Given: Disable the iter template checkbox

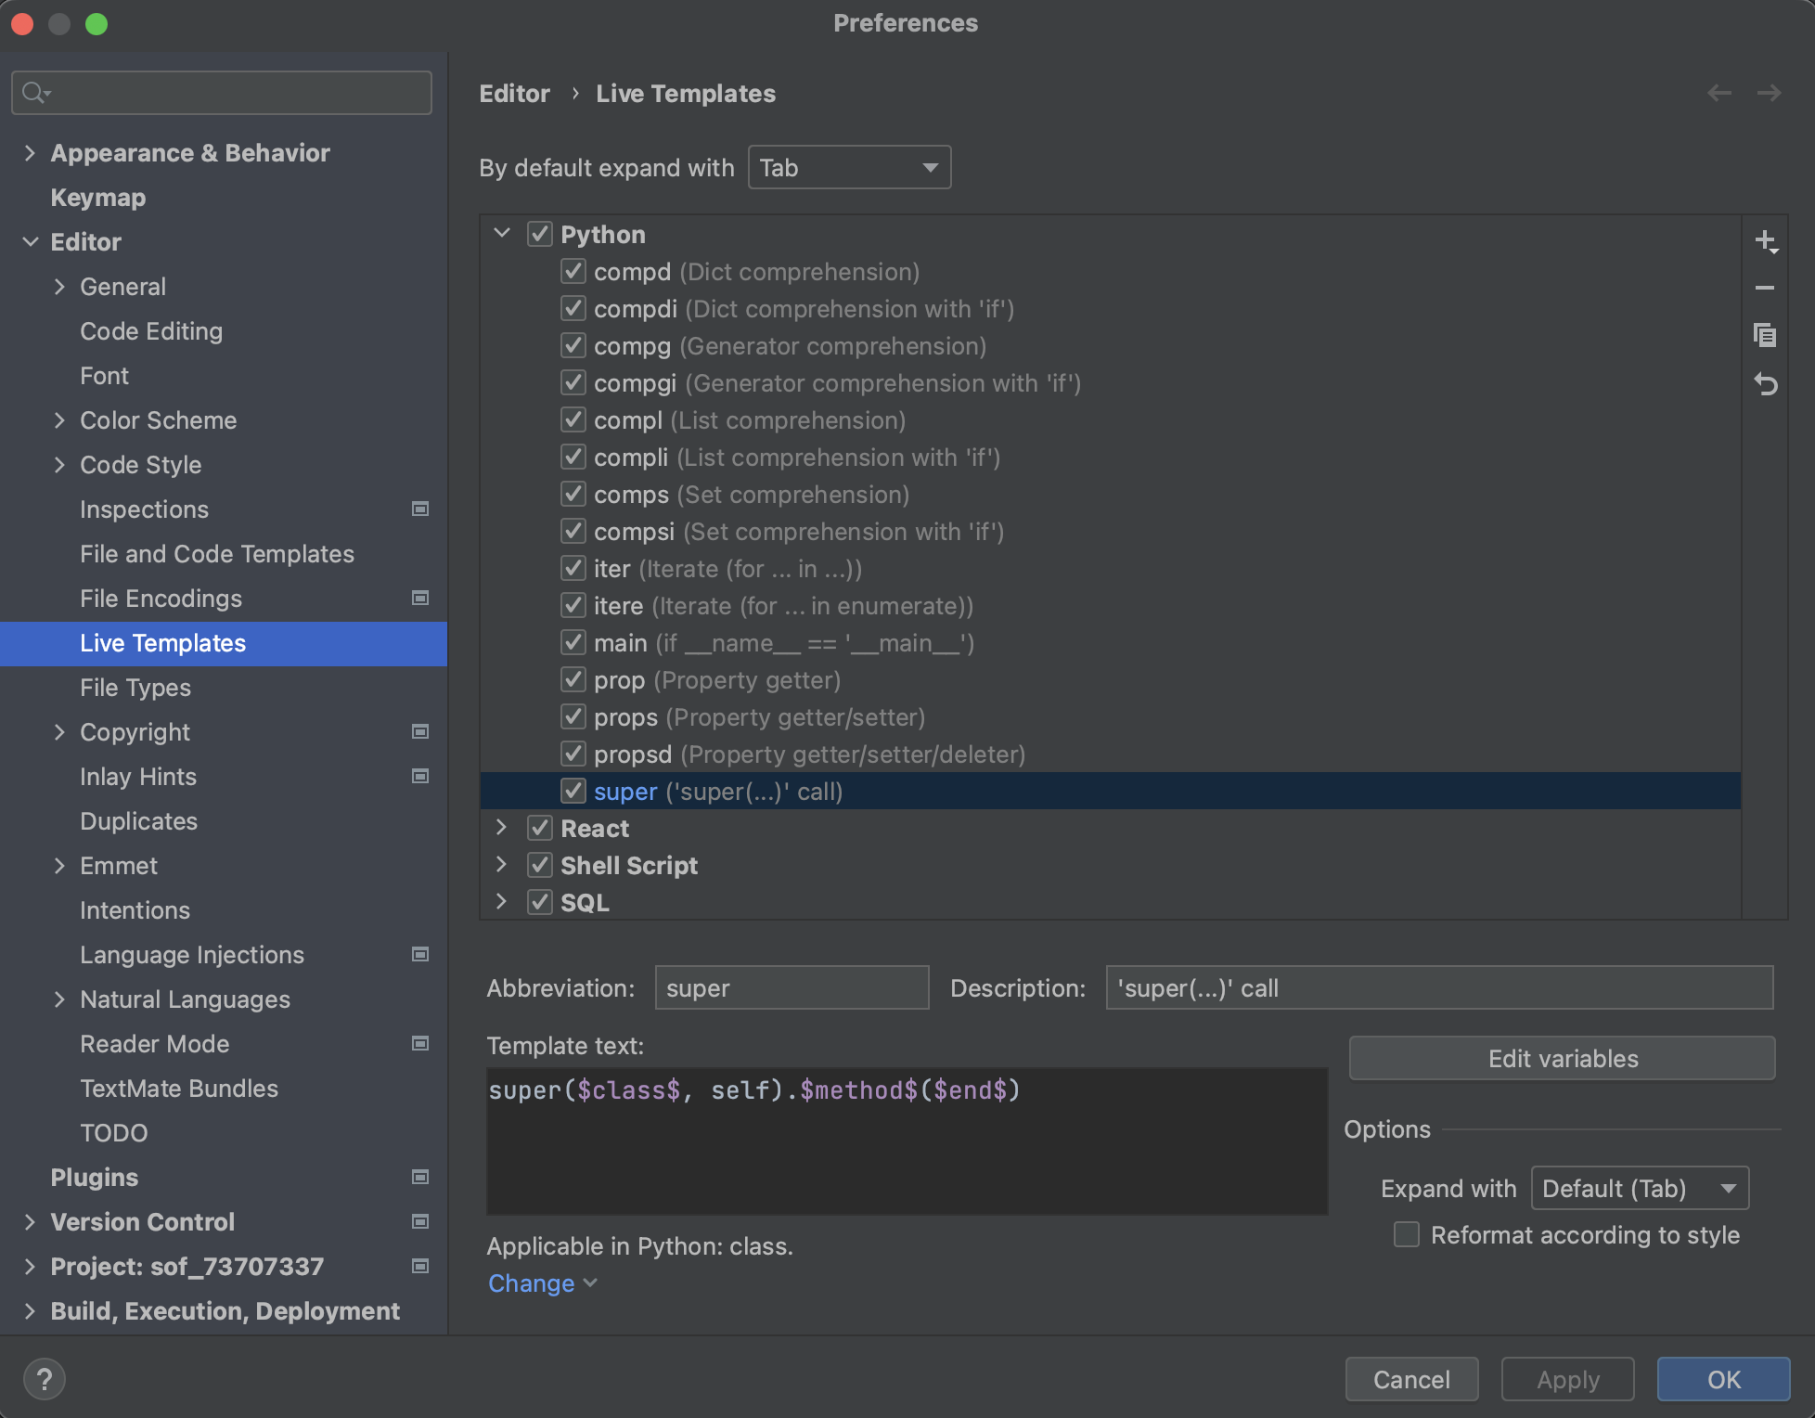Looking at the screenshot, I should [573, 568].
